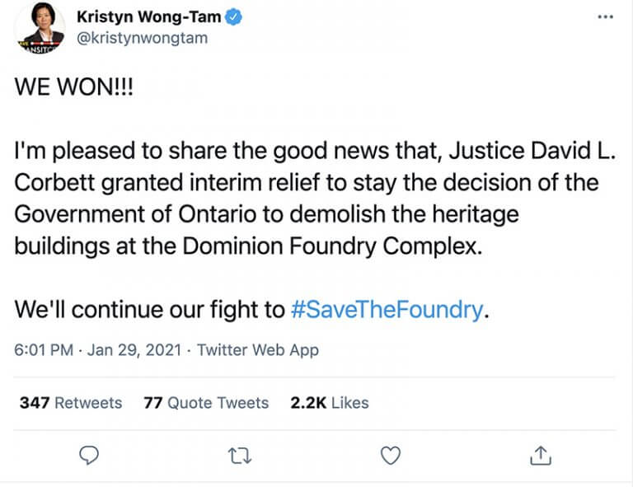Click the blue verified badge
This screenshot has height=487, width=633.
click(233, 16)
